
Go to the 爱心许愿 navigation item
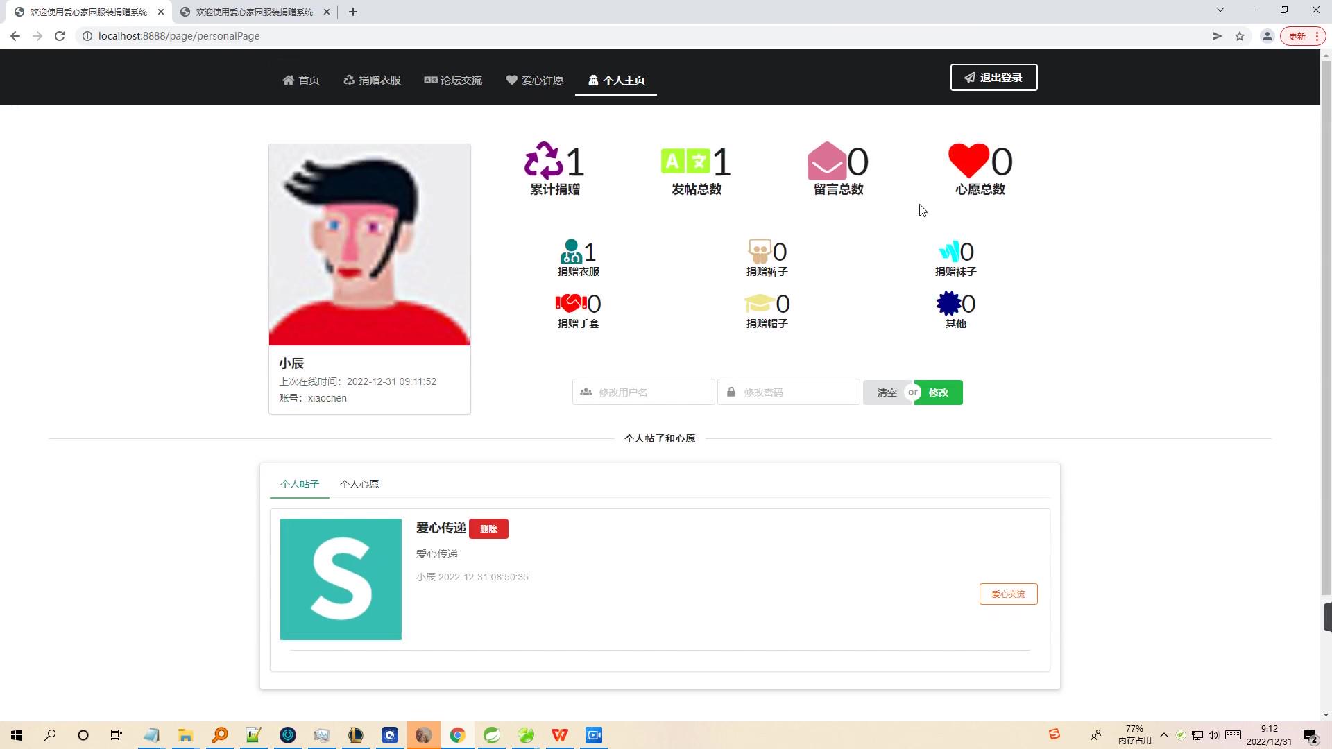click(x=534, y=80)
